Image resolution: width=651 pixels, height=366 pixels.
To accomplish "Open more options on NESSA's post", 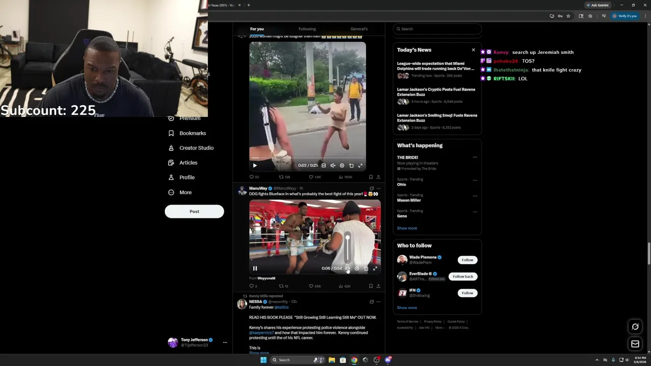I will 378,302.
